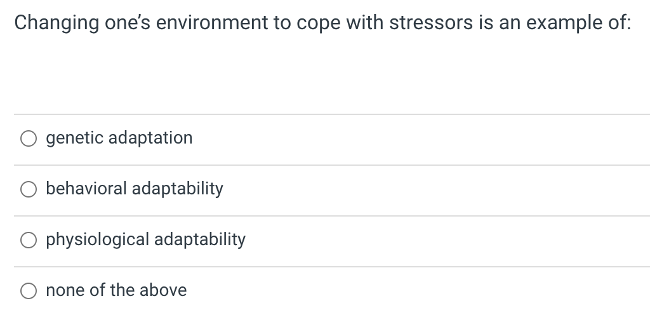Select the "genetic adaptation" radio button
Screen dimensions: 650x329
click(x=28, y=138)
